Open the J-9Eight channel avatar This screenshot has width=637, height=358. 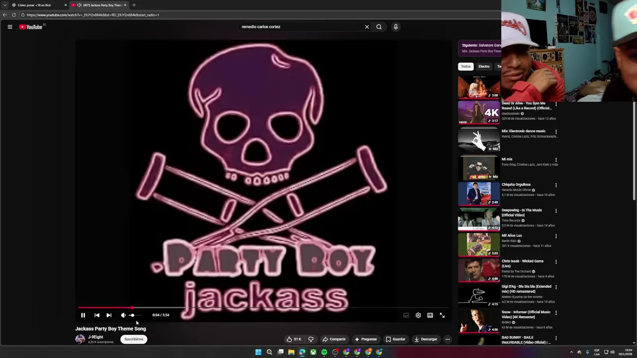[x=80, y=339]
